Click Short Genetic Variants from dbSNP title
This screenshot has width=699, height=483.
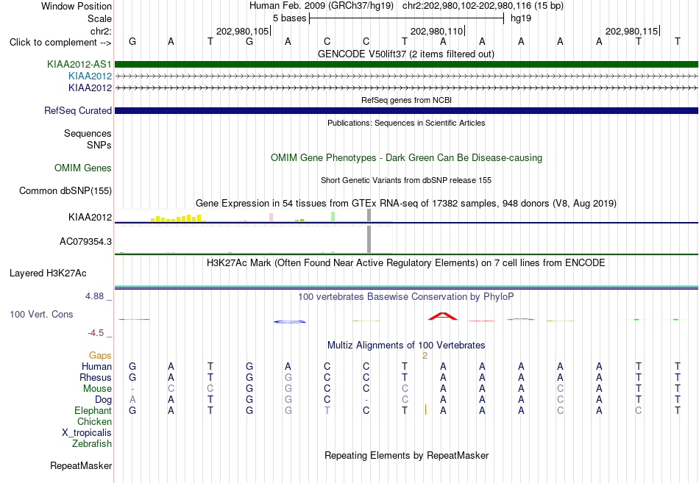click(x=406, y=180)
